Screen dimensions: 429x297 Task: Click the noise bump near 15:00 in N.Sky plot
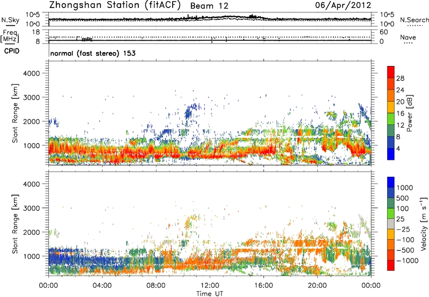(x=253, y=17)
